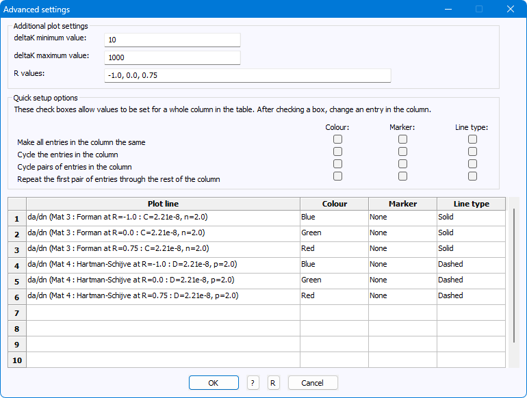
Task: Open Line type cell Dashed in row 4
Action: (x=471, y=265)
